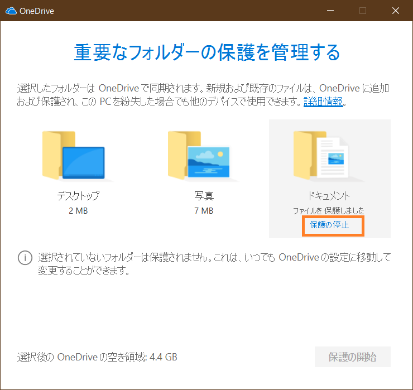Minimize the OneDrive window

click(x=330, y=11)
